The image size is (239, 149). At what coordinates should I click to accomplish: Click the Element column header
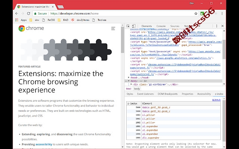point(181,104)
